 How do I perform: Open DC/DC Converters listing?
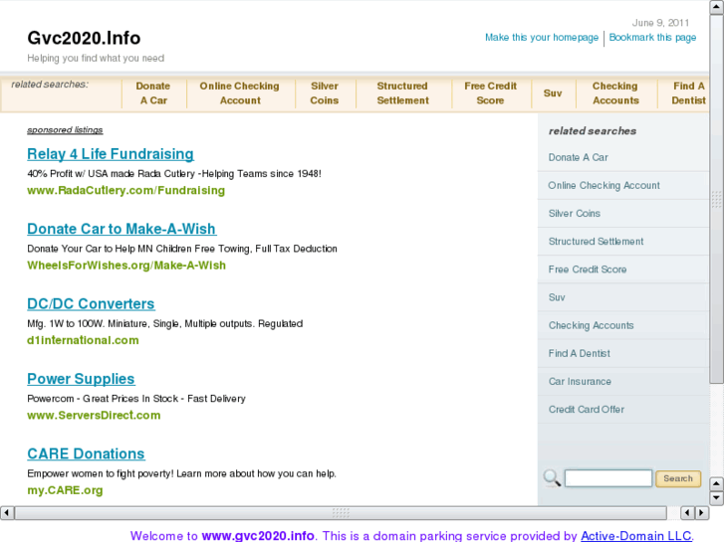tap(91, 304)
